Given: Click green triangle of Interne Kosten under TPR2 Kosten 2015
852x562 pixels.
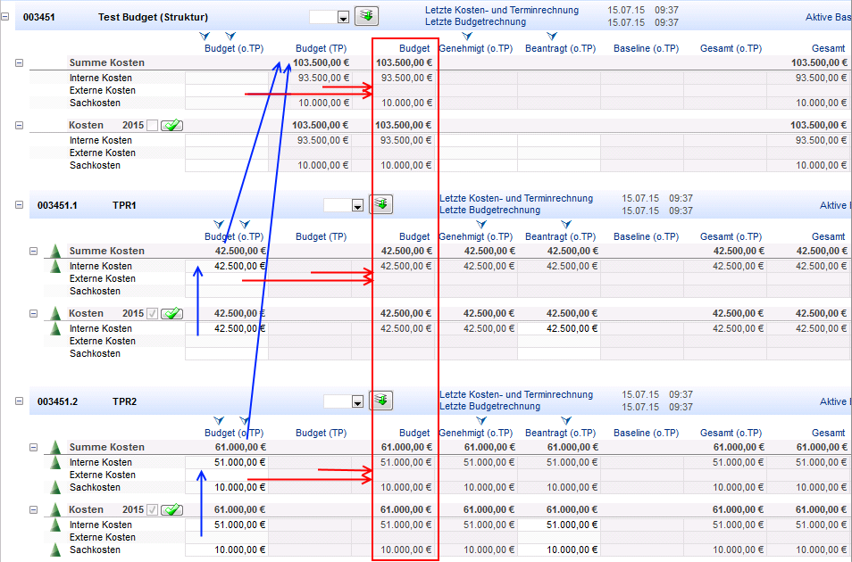Looking at the screenshot, I should pos(54,525).
